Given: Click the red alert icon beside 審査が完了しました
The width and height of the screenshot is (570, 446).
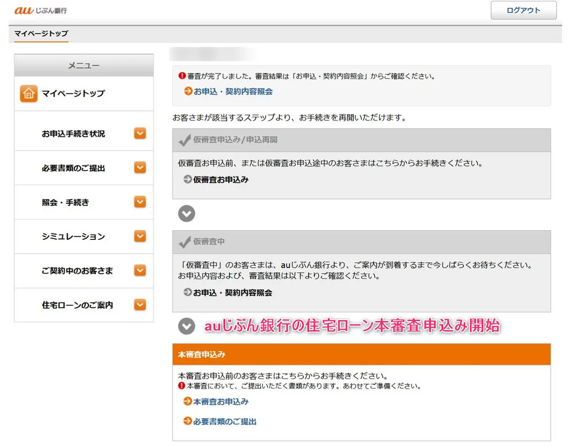Looking at the screenshot, I should [182, 76].
